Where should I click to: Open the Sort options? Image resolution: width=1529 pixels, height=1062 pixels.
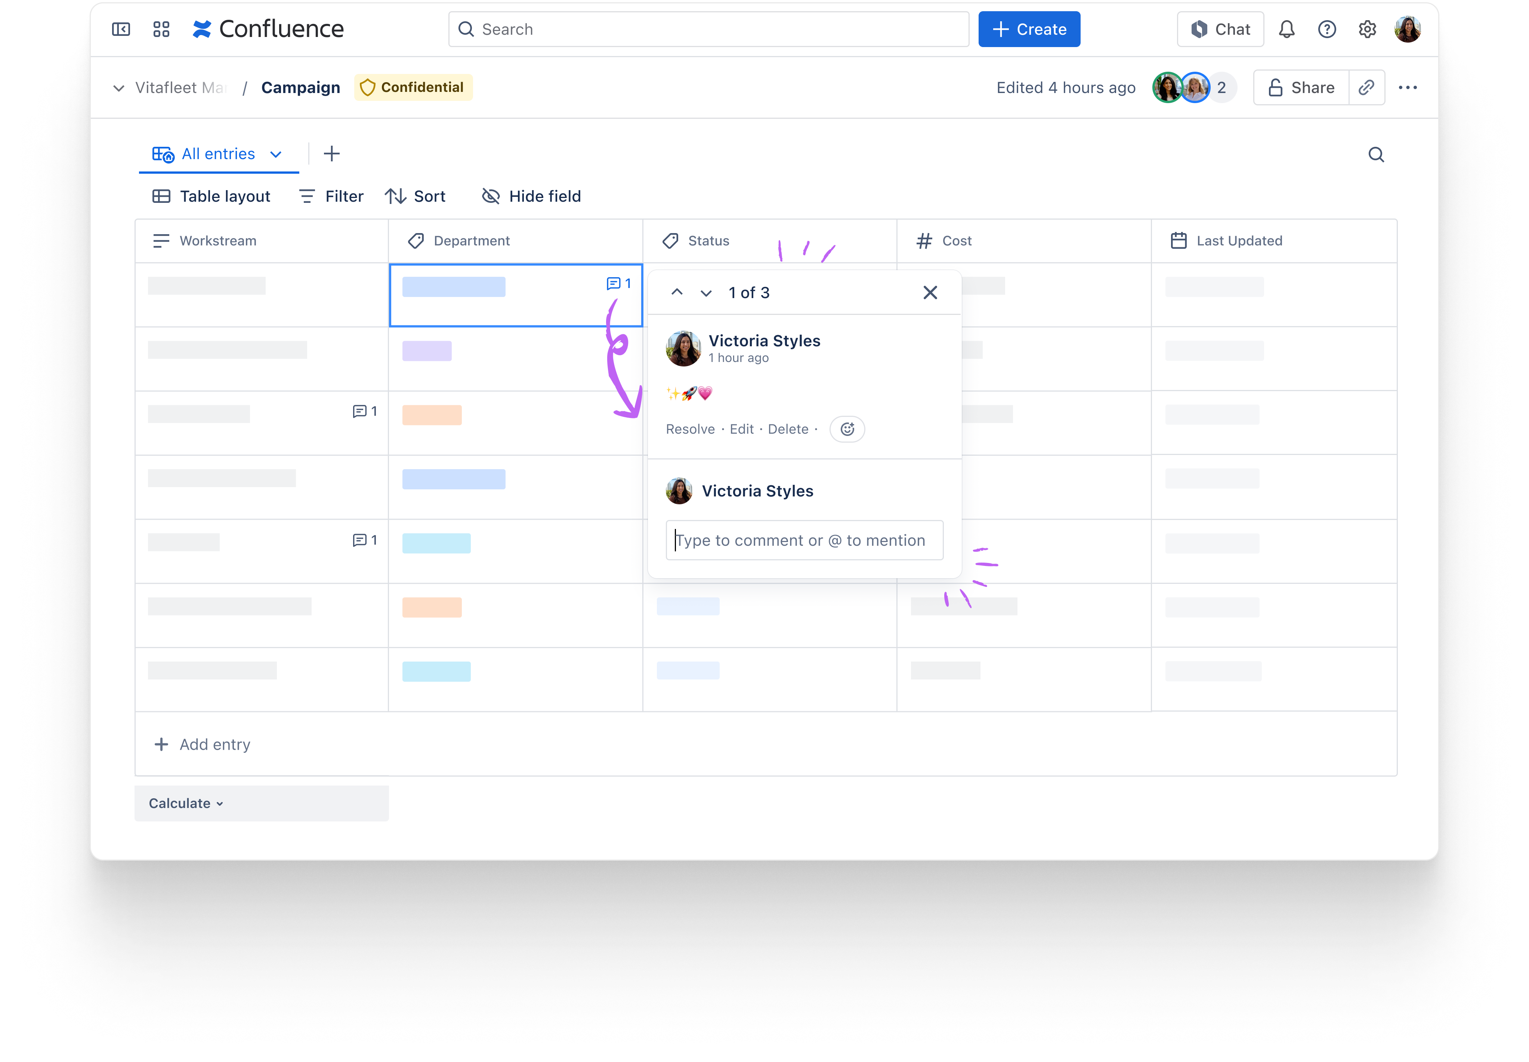(415, 196)
